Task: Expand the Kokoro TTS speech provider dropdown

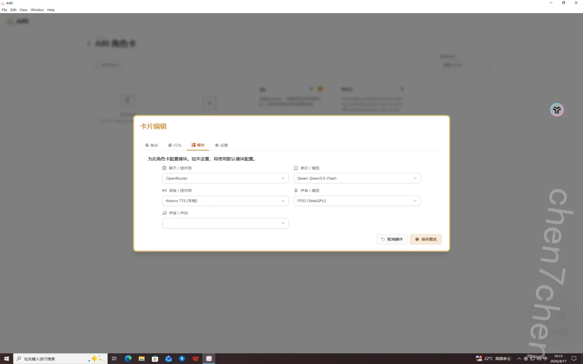Action: click(x=225, y=201)
